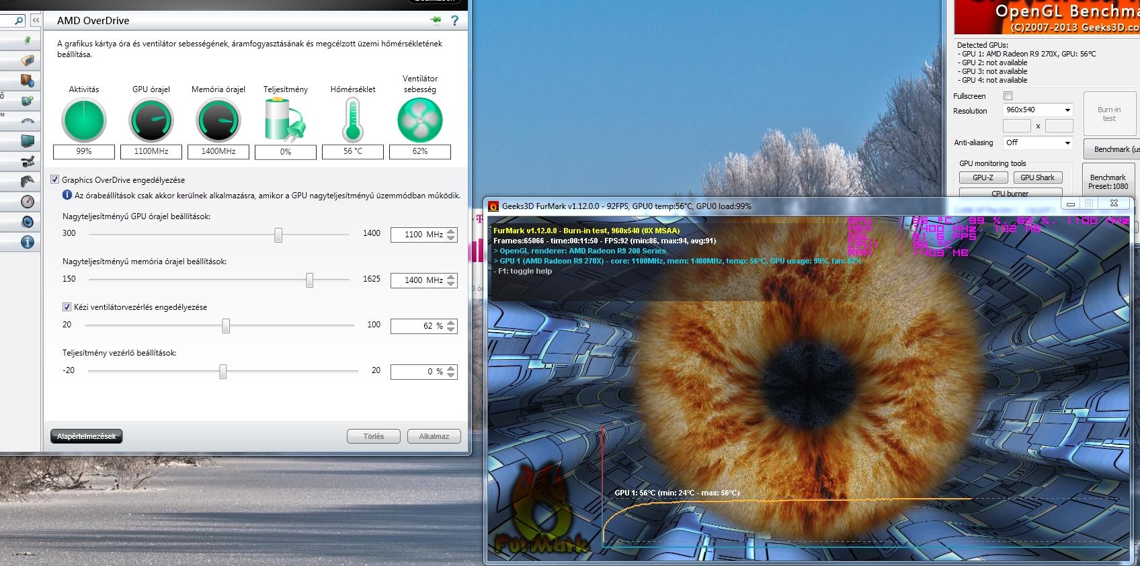The image size is (1140, 566).
Task: Click the CPU burner button
Action: [1010, 193]
